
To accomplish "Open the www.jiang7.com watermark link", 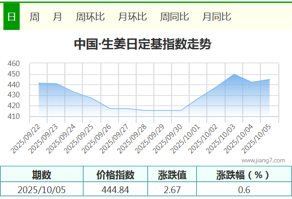I will tap(263, 160).
